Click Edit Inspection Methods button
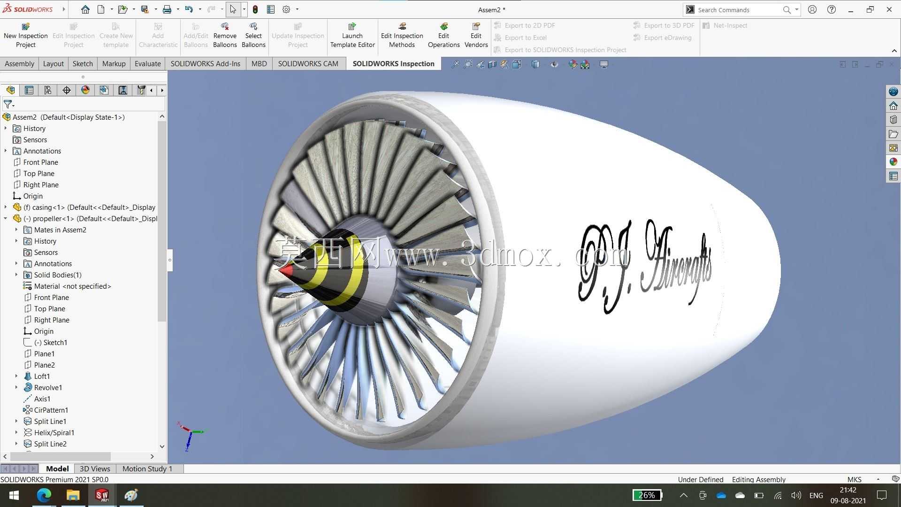This screenshot has height=507, width=901. pyautogui.click(x=402, y=36)
